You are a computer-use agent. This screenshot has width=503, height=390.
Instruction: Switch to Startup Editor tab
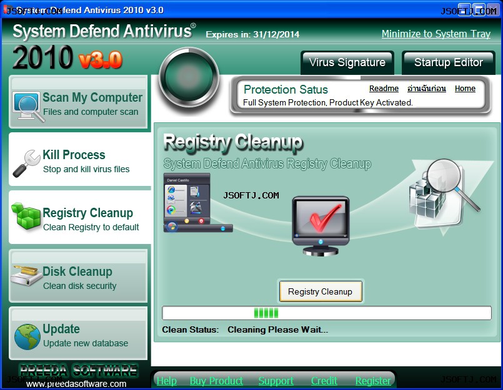449,62
